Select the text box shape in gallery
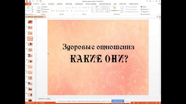 pos(97,7)
